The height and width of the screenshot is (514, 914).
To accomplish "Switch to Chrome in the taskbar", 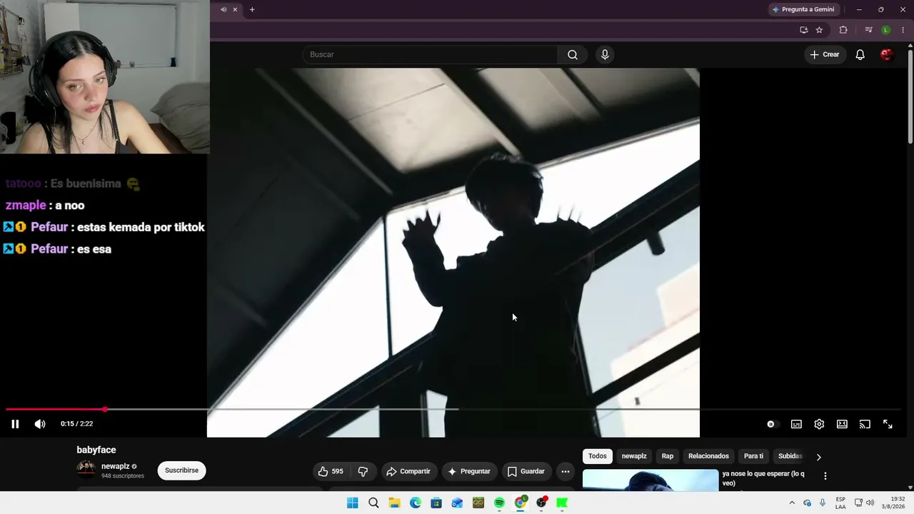I will tap(521, 503).
